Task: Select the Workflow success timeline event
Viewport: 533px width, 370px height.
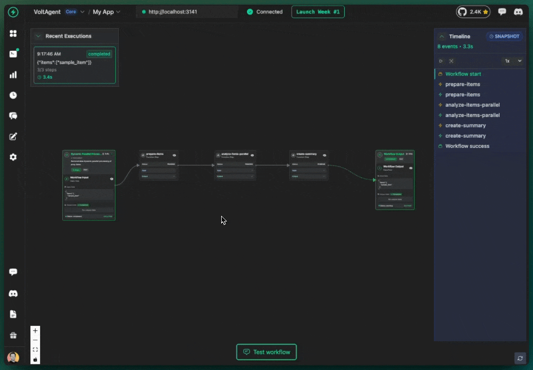Action: (479, 146)
